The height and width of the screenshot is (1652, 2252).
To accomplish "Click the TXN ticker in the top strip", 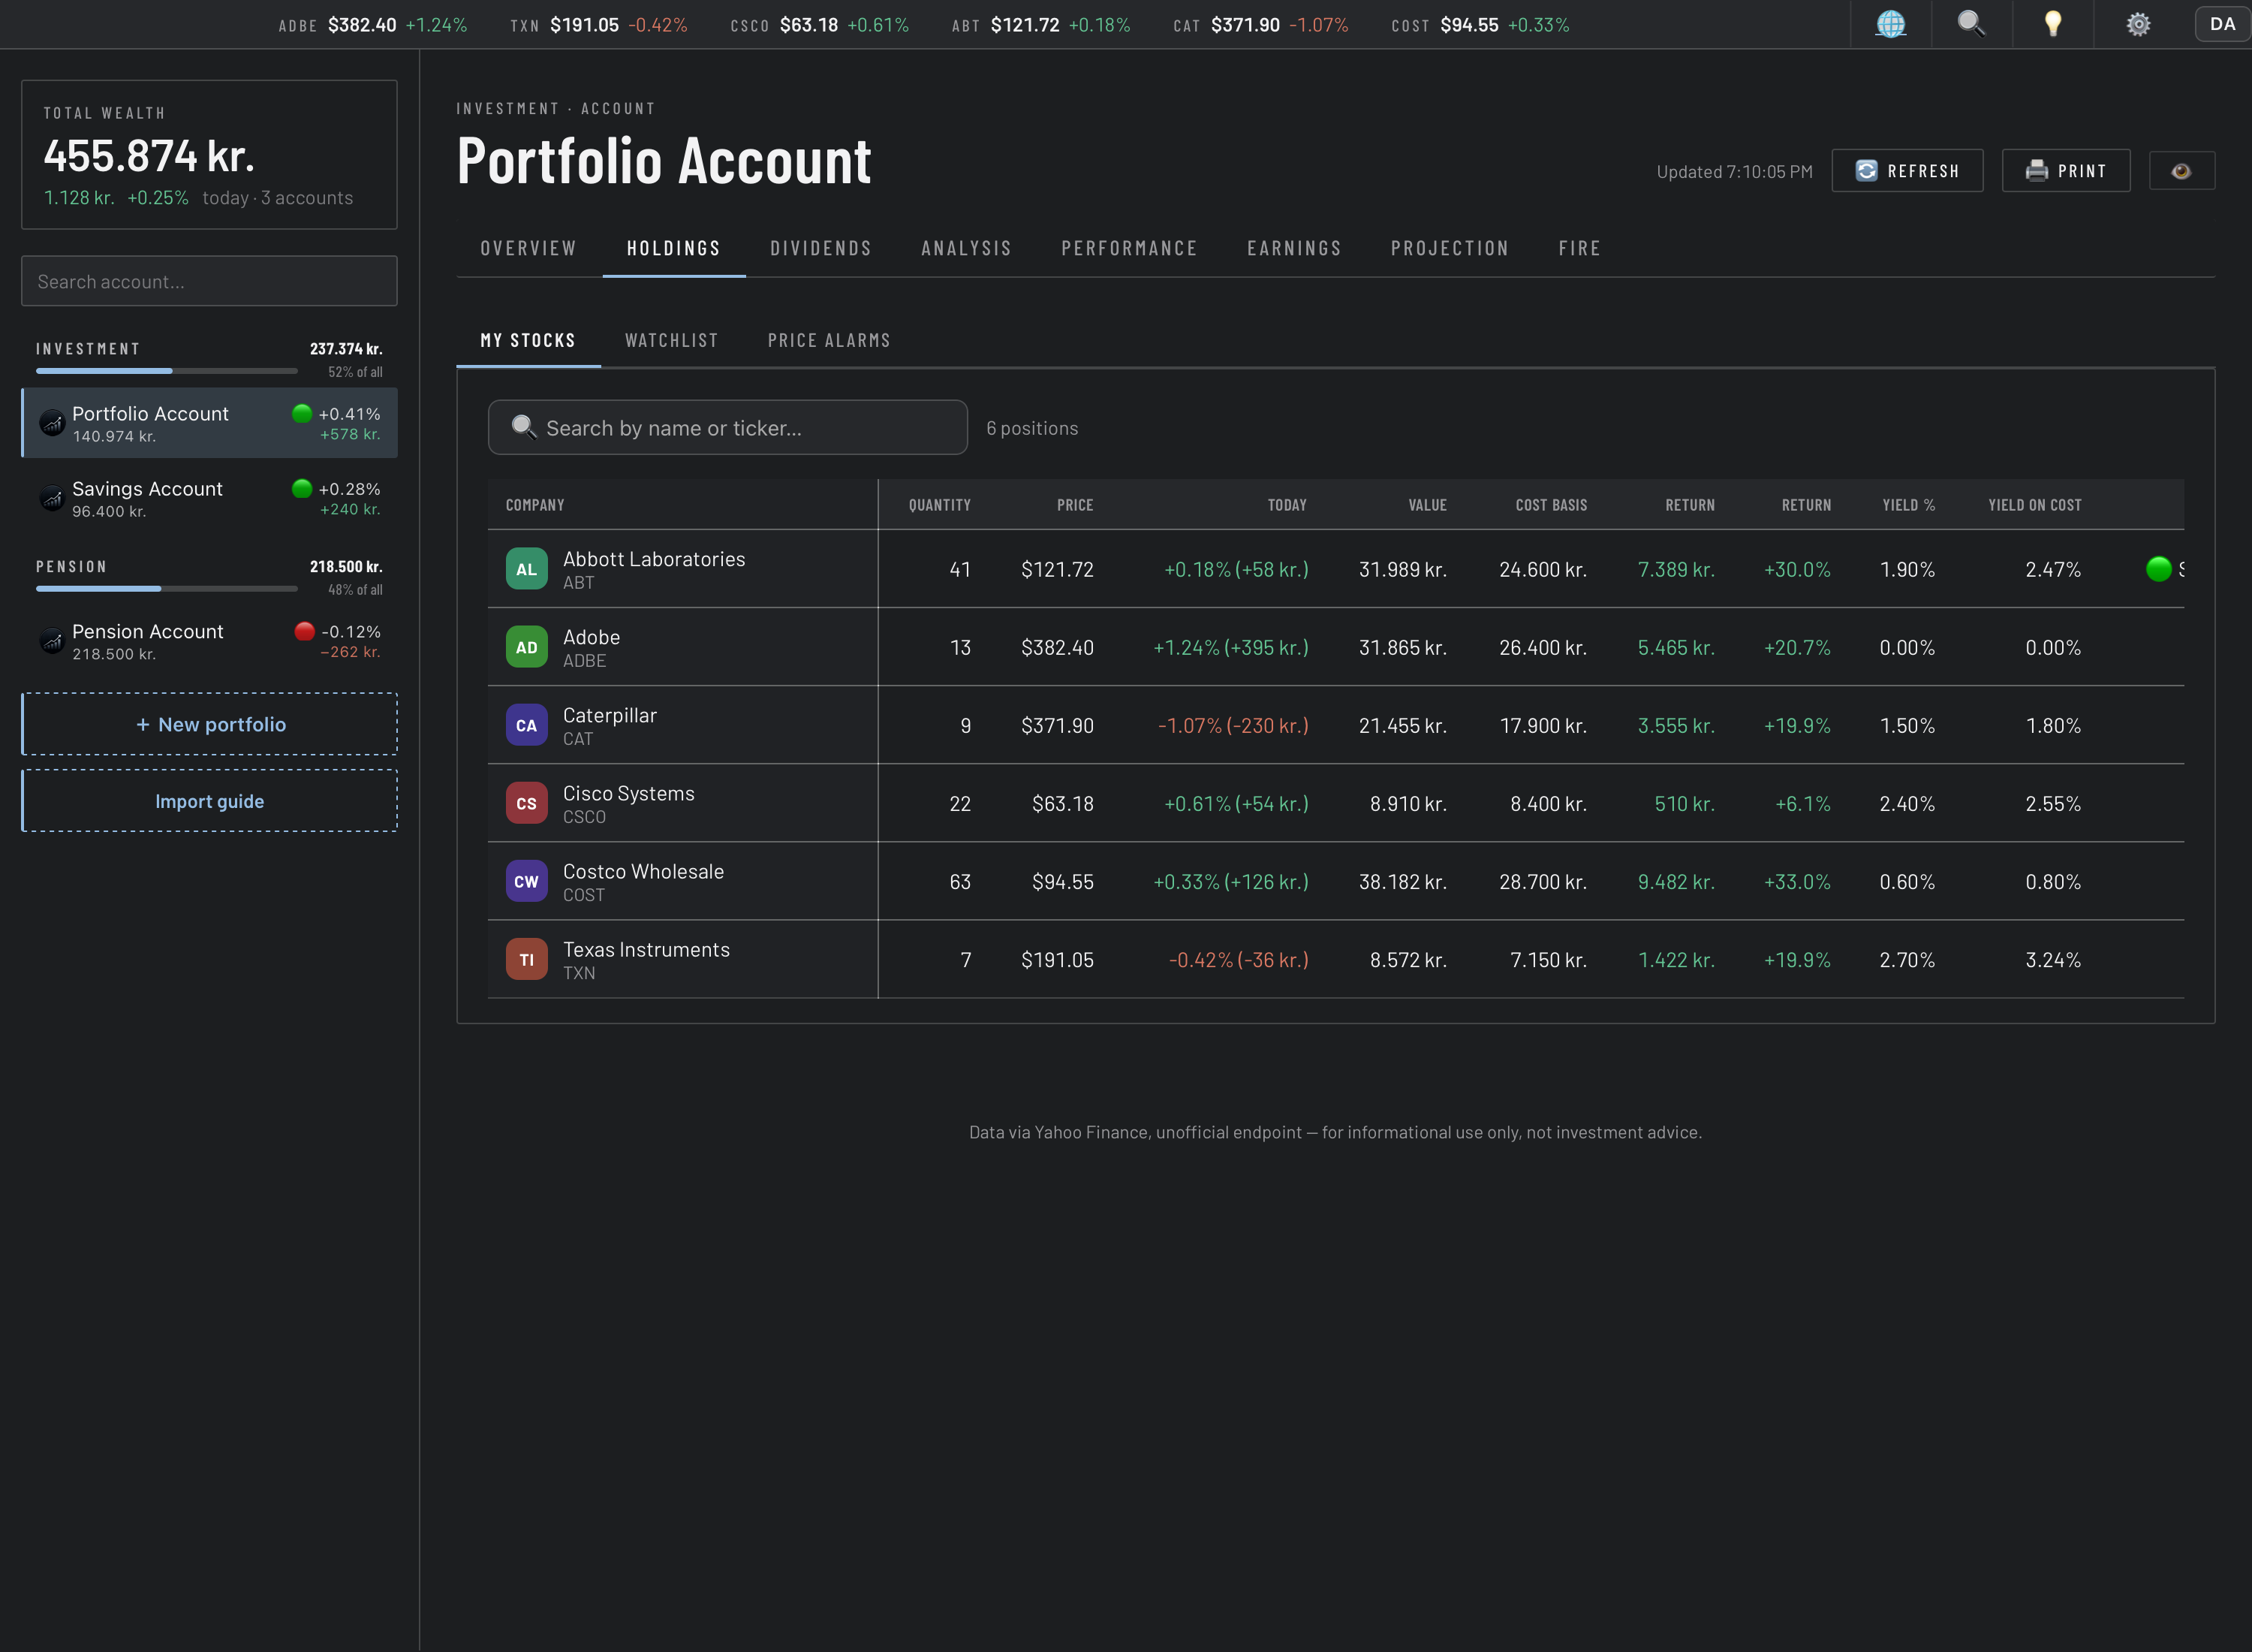I will (x=599, y=24).
